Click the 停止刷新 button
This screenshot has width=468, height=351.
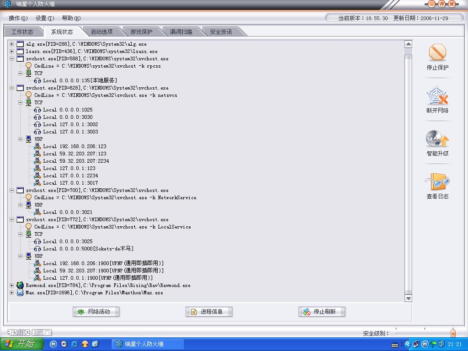[321, 312]
